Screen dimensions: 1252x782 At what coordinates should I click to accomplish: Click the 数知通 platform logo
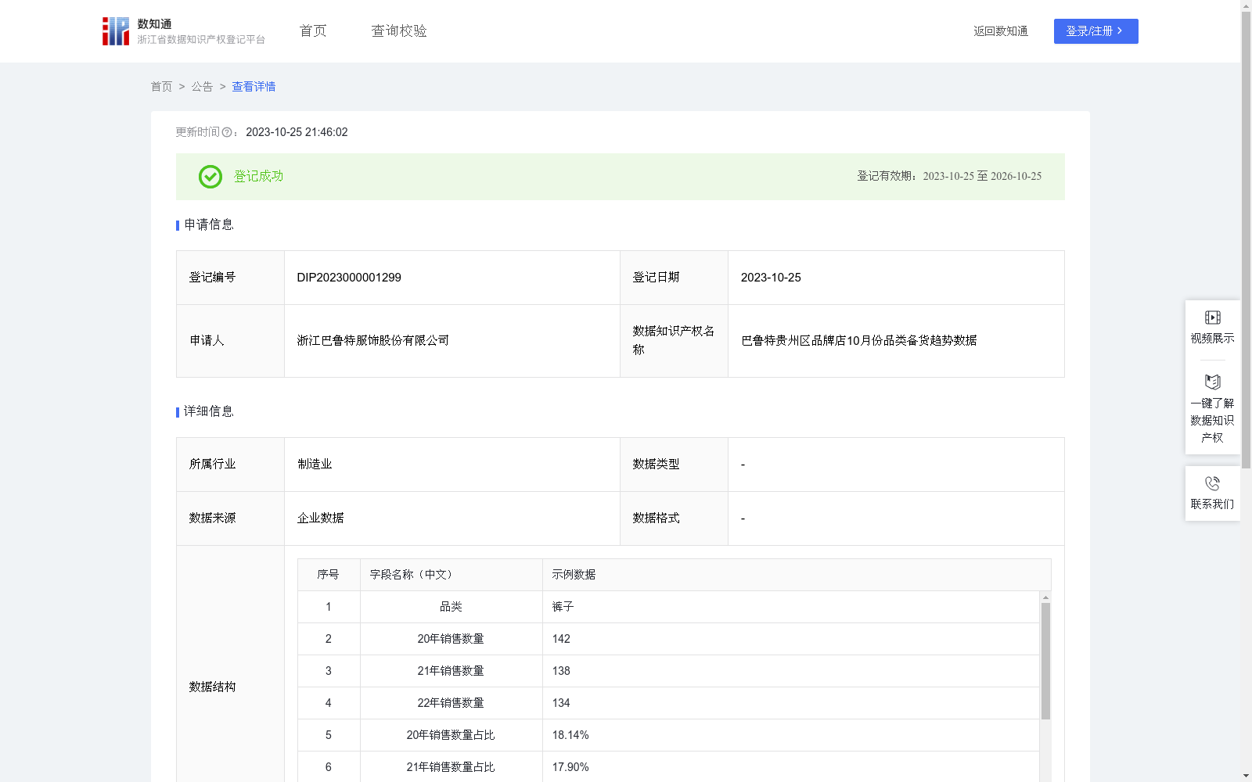coord(115,30)
